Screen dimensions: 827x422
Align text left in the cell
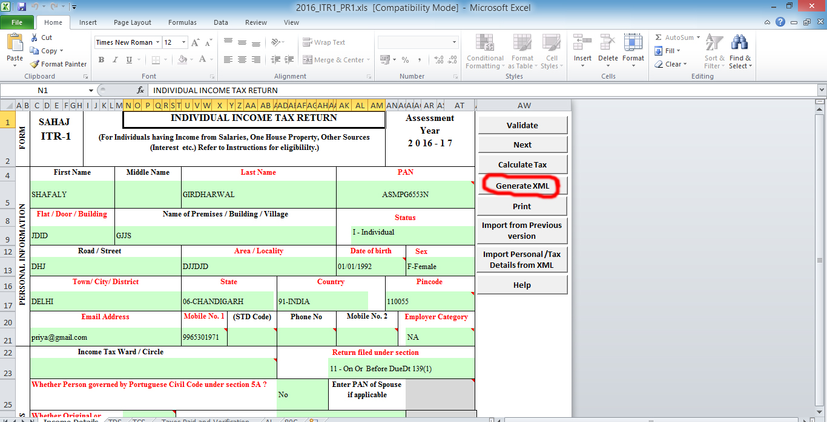point(228,60)
